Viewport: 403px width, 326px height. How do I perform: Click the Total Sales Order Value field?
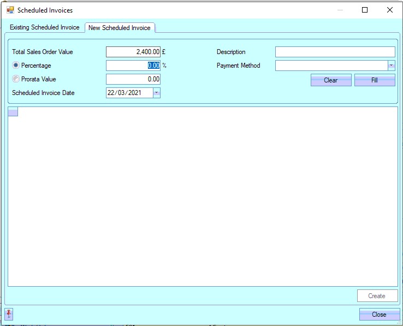click(133, 52)
